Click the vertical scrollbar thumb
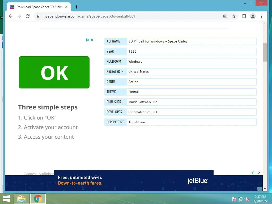The height and width of the screenshot is (204, 272). pos(265,52)
